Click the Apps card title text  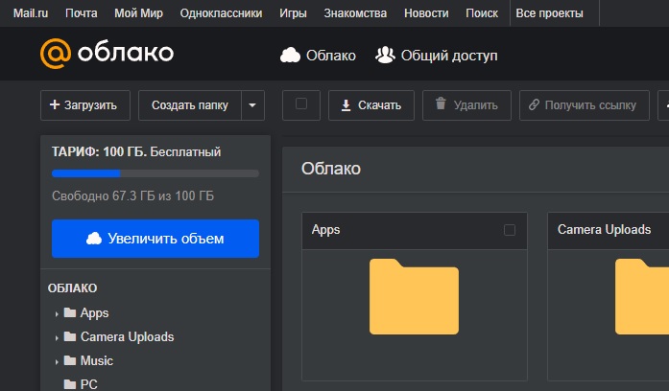pyautogui.click(x=326, y=230)
